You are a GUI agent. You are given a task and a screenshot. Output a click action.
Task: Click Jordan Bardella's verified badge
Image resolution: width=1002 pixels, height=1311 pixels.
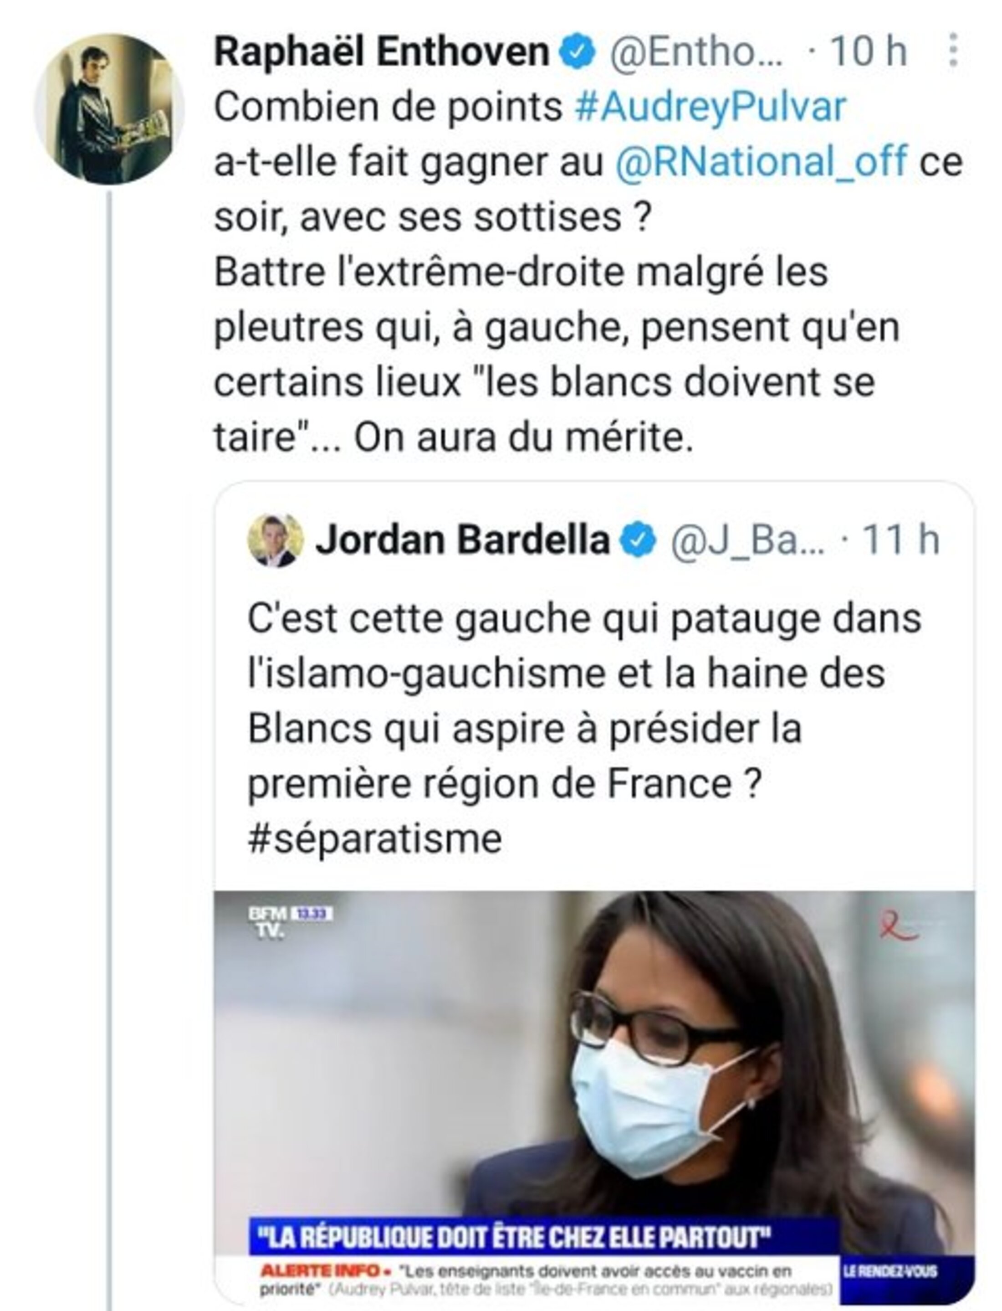[638, 540]
